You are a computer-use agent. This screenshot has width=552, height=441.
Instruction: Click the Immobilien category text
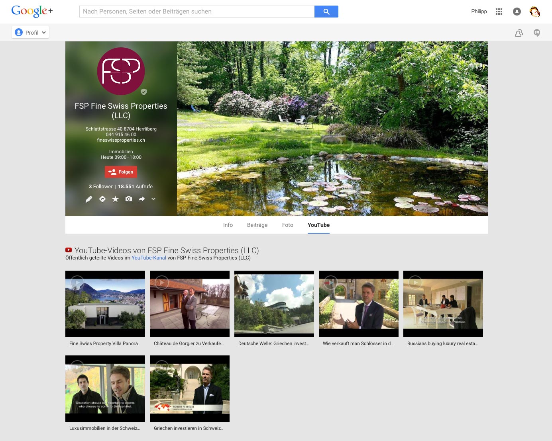coord(121,152)
